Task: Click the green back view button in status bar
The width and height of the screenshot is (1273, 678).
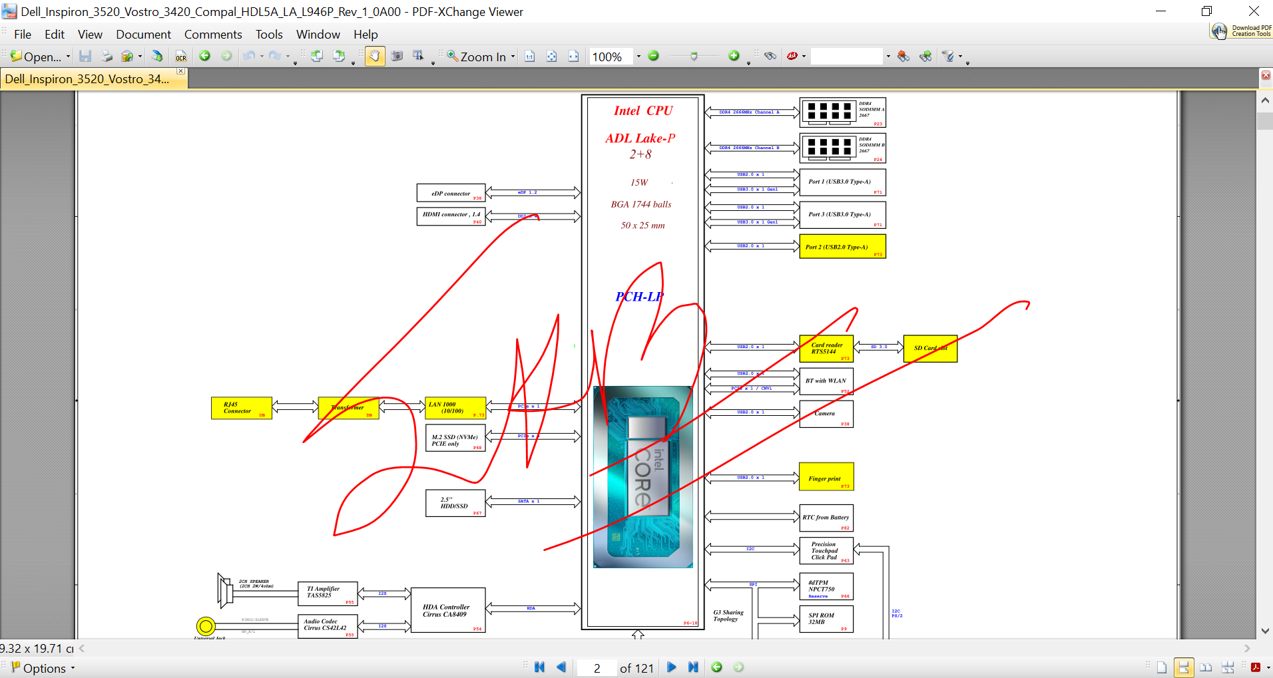Action: click(x=717, y=667)
